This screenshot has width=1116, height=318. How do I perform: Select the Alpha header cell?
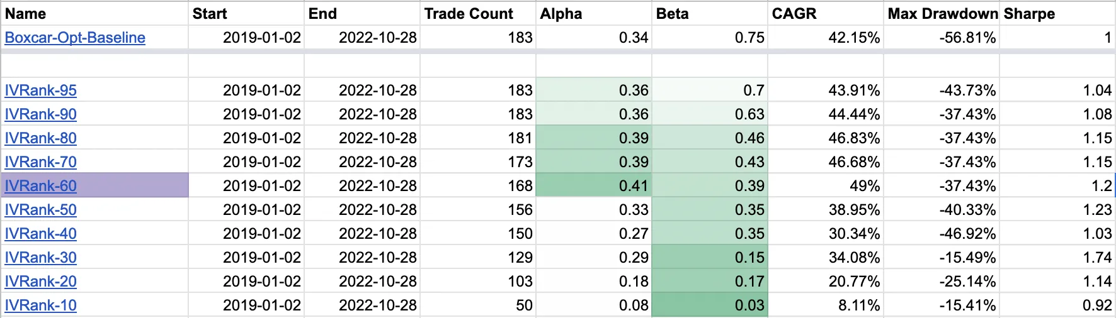click(594, 13)
